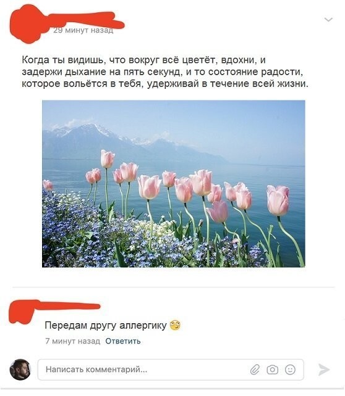345x396 pixels.
Task: Click the commenter's redacted avatar
Action: coord(23,312)
